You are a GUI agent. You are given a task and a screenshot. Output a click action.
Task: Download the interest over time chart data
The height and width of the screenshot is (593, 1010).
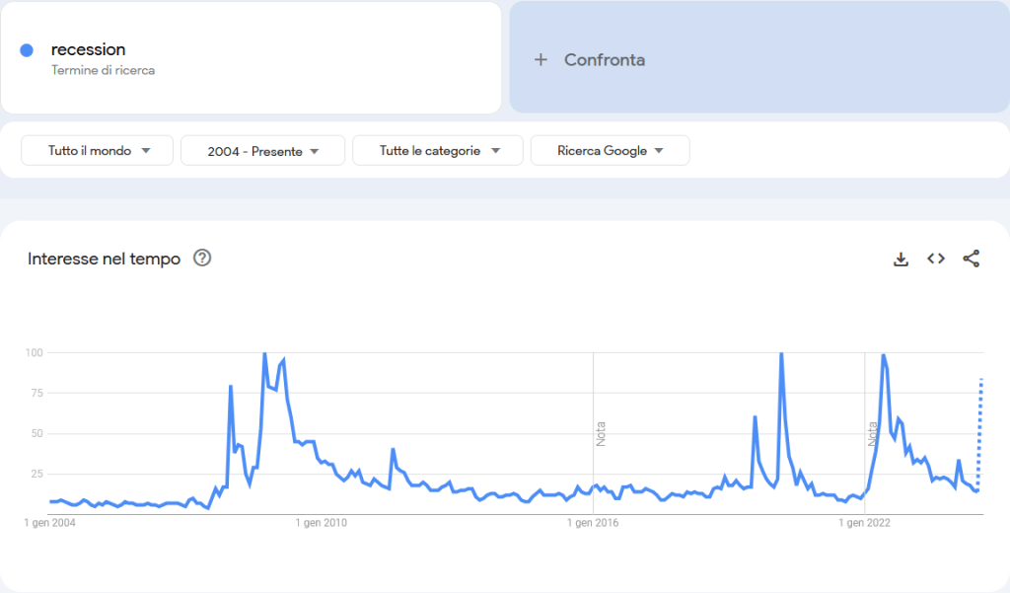pos(900,259)
